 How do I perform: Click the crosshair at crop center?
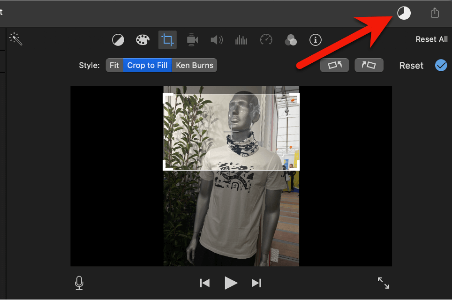coord(232,132)
